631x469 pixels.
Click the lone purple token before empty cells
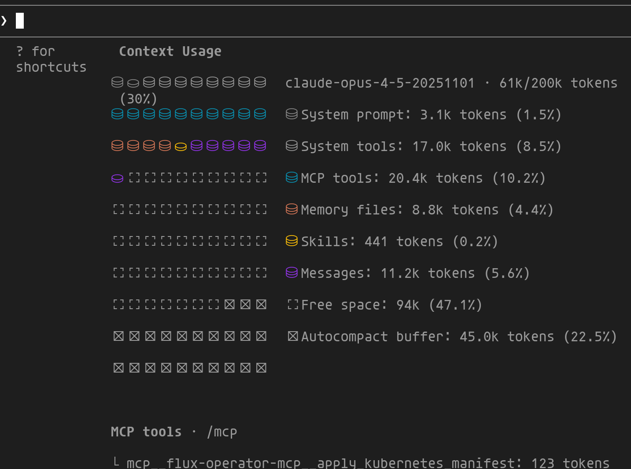coord(117,178)
